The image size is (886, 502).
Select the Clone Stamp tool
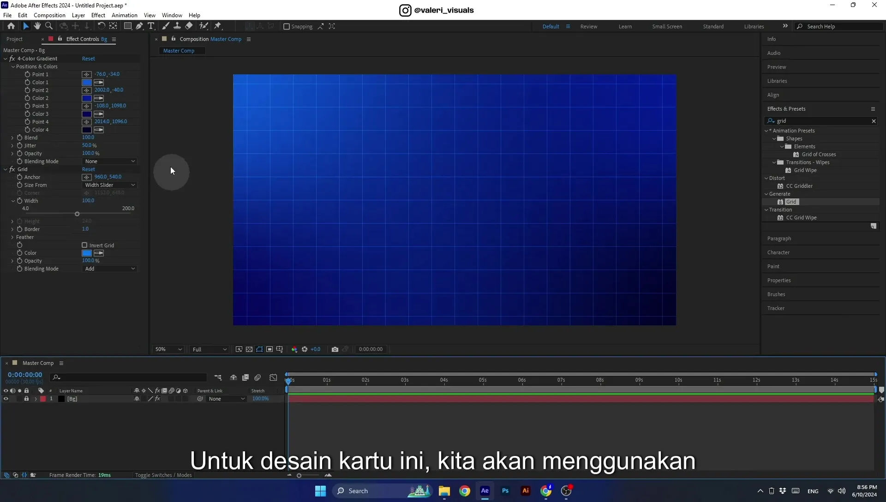click(177, 26)
